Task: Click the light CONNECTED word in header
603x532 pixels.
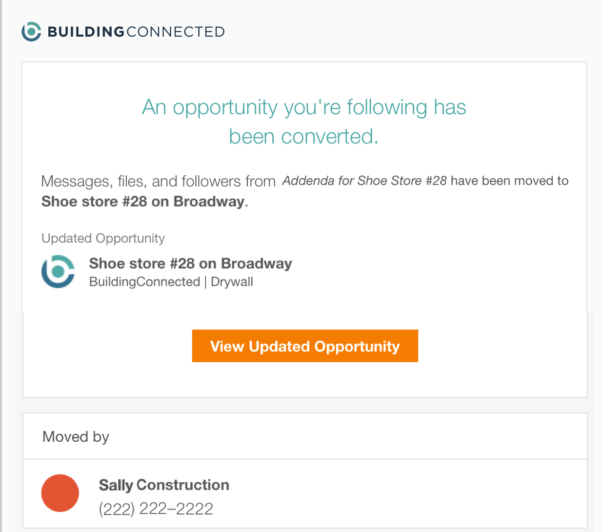Action: click(176, 32)
